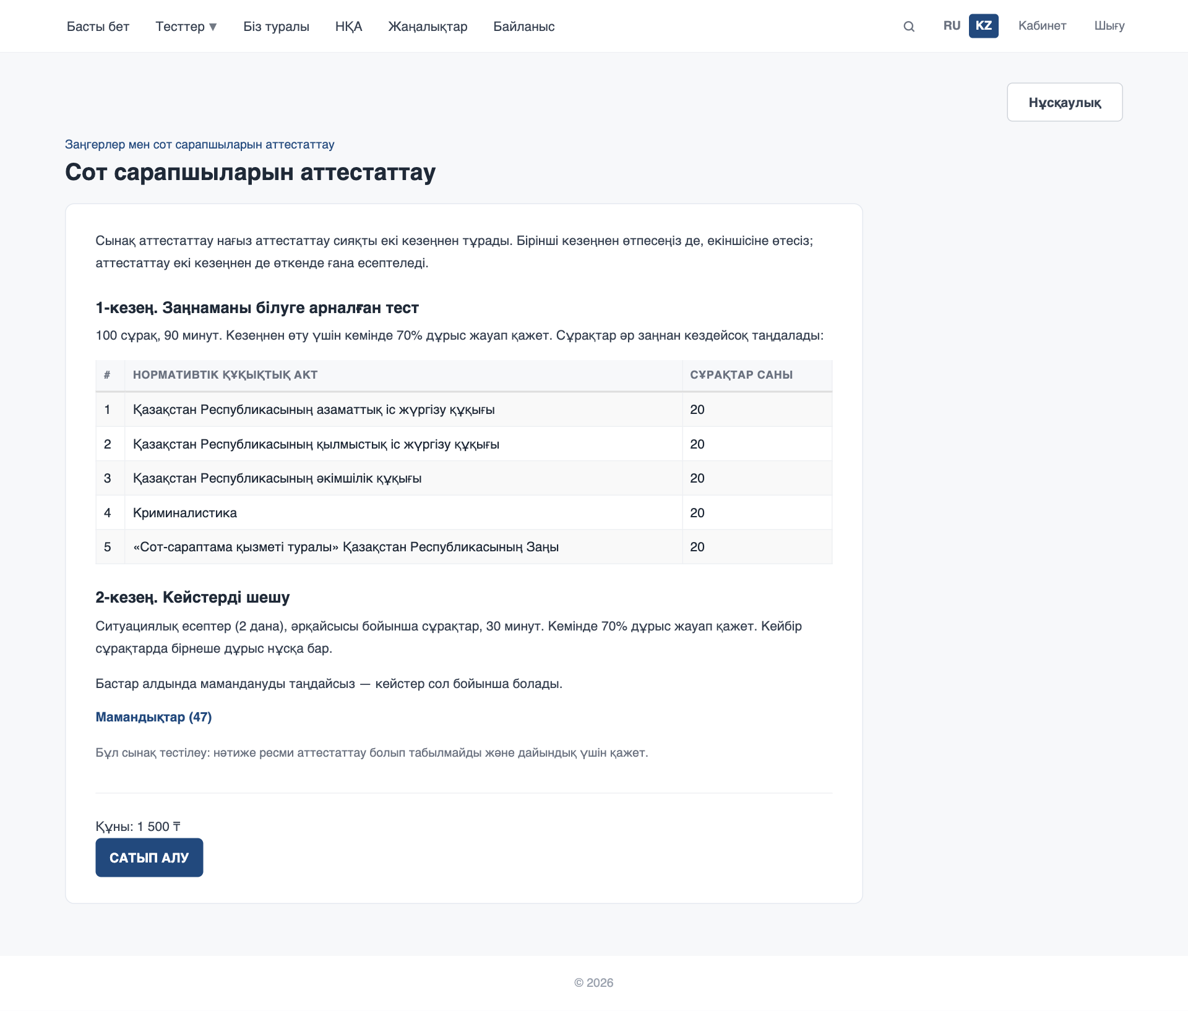Viewport: 1188px width, 1011px height.
Task: Click the price text Құны: 1 500 ₸
Action: 138,827
